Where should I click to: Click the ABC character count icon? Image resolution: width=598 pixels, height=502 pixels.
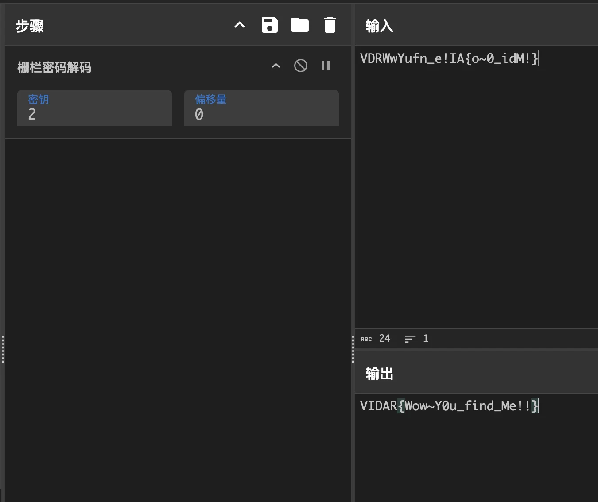(366, 339)
